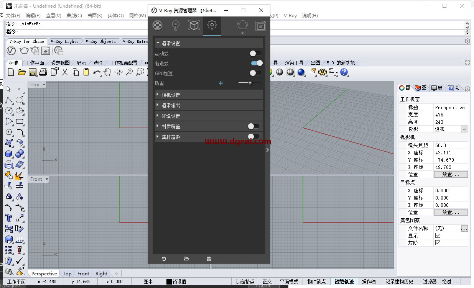The height and width of the screenshot is (288, 474).
Task: Save render settings in the V-Ray panel
Action: (209, 259)
